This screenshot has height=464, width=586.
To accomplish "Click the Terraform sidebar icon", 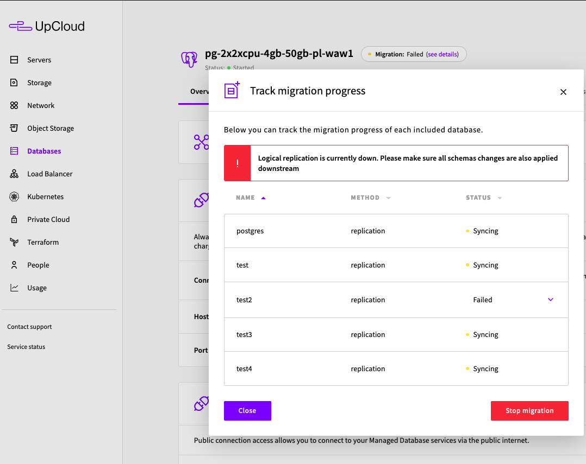I will click(14, 242).
